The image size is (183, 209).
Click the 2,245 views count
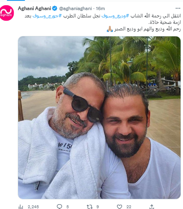(x=33, y=207)
